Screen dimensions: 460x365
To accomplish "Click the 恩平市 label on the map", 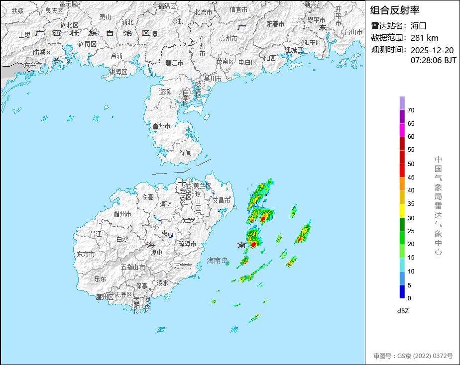I will tap(316, 20).
